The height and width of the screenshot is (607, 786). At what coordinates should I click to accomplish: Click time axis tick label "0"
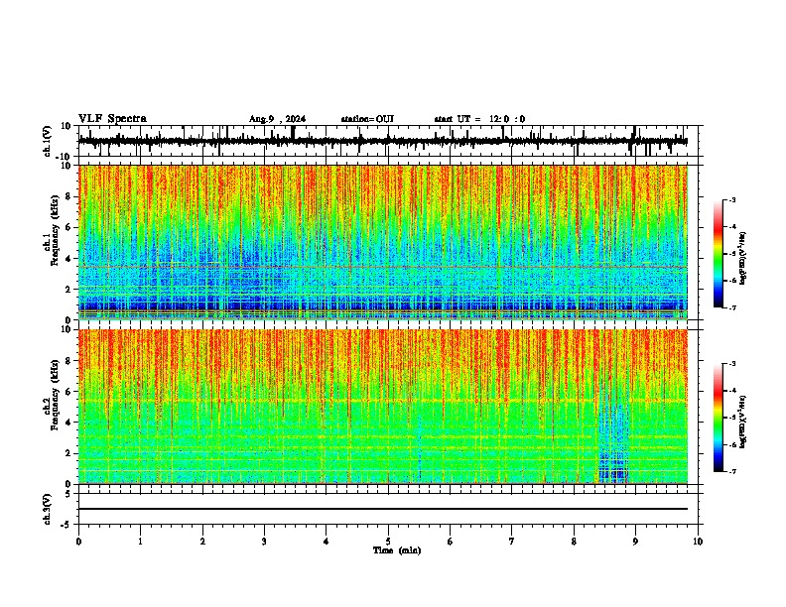78,542
